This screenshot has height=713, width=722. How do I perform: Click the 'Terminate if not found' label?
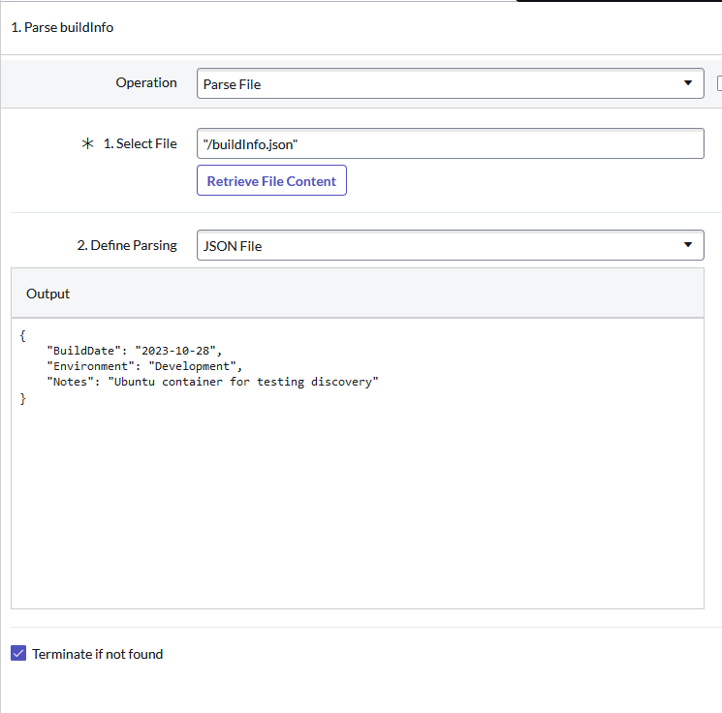tap(98, 654)
